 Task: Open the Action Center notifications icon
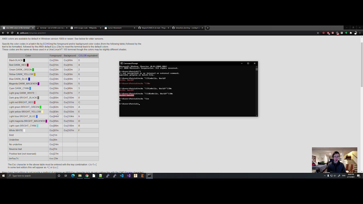[x=358, y=176]
